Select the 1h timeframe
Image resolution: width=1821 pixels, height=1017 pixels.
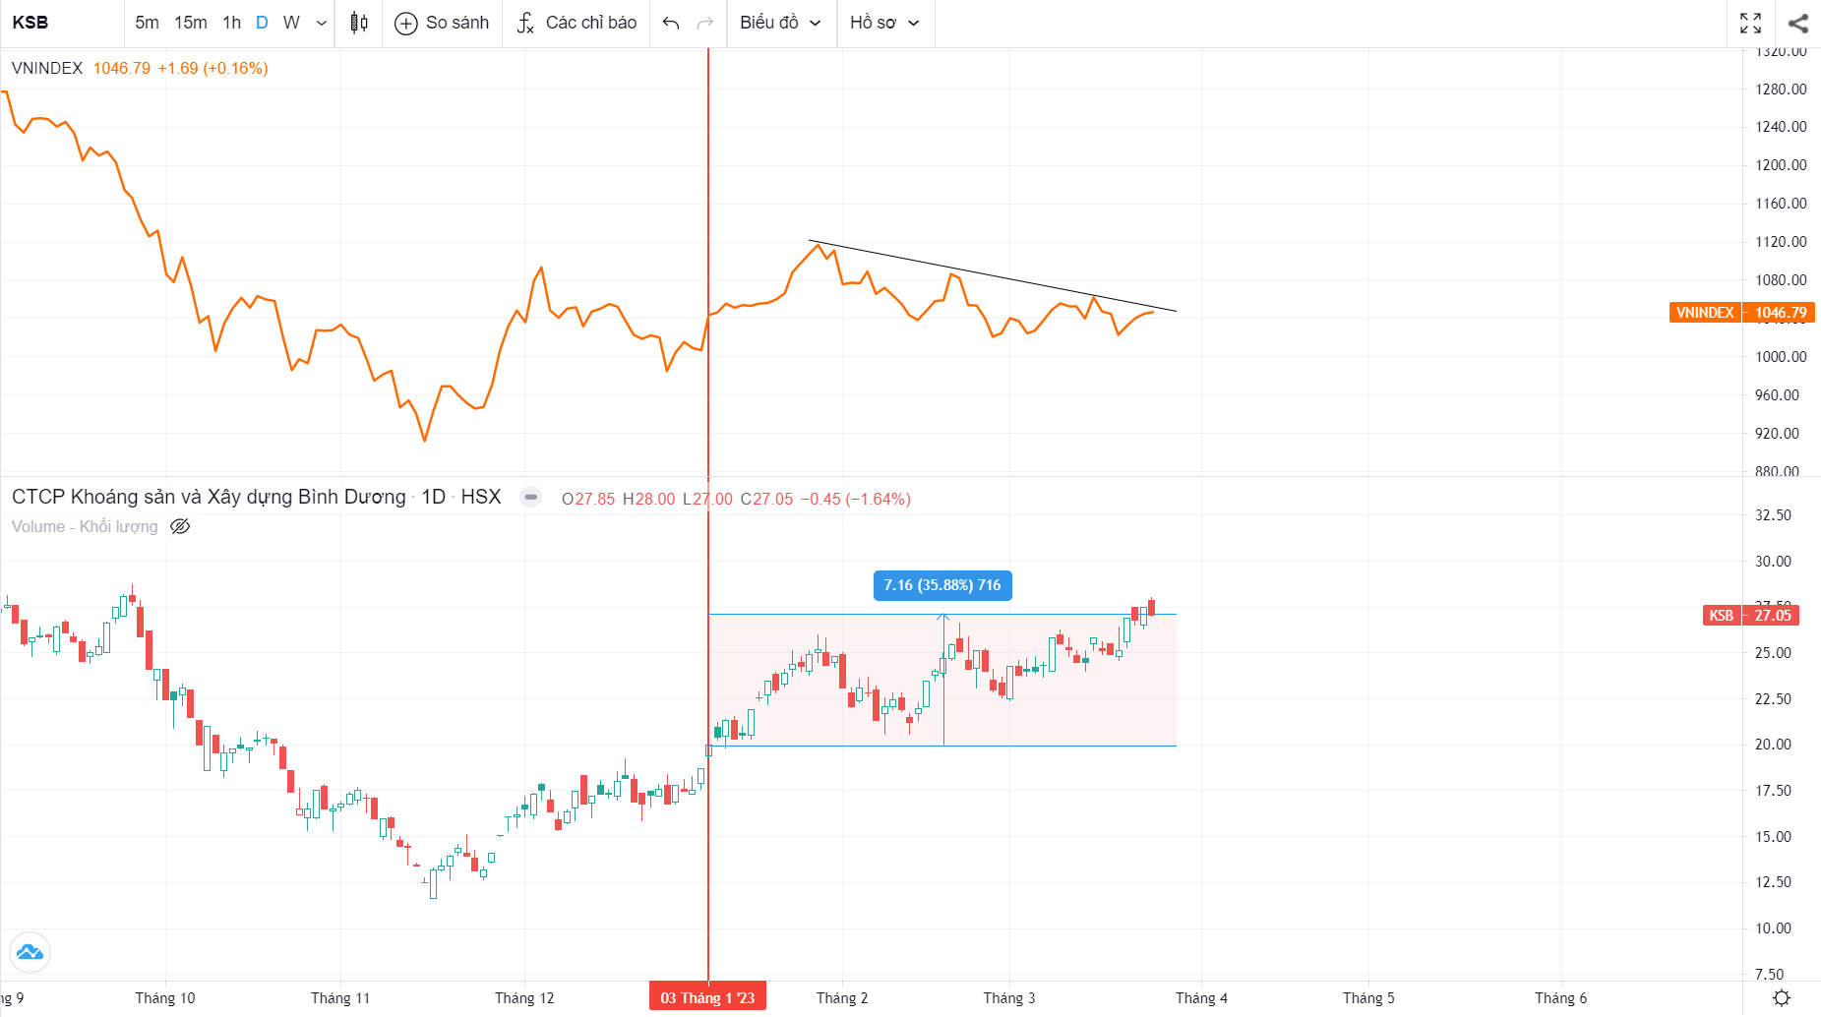click(x=231, y=23)
